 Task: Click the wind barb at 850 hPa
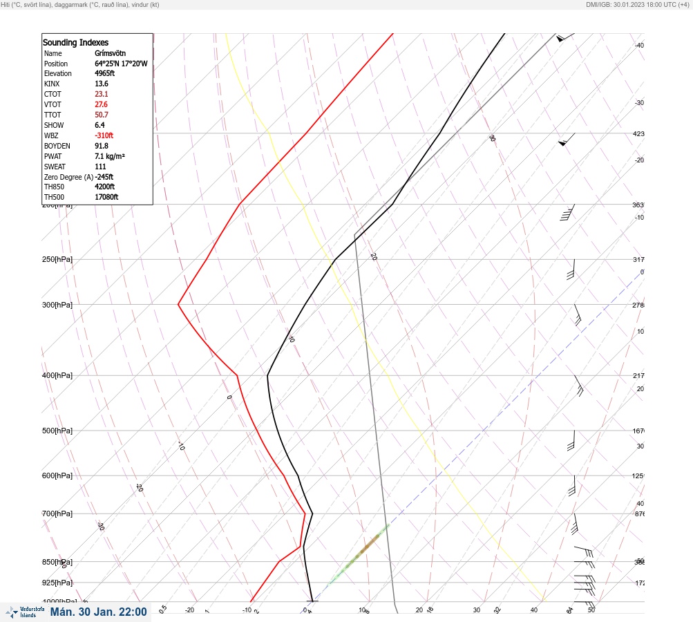click(585, 564)
